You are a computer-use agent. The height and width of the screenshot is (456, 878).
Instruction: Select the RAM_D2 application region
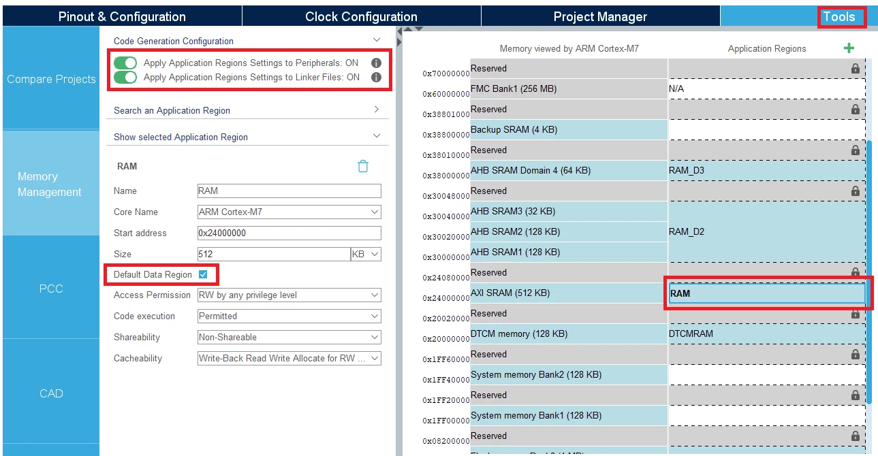[767, 232]
